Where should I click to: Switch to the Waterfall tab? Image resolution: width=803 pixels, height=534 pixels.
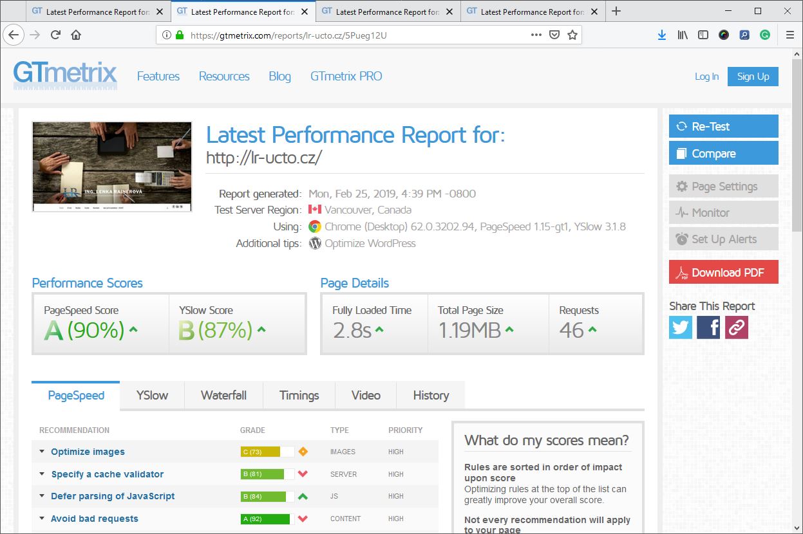tap(223, 395)
